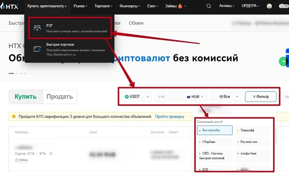Choose the Все способы payment option
289x173 pixels.
pos(215,130)
